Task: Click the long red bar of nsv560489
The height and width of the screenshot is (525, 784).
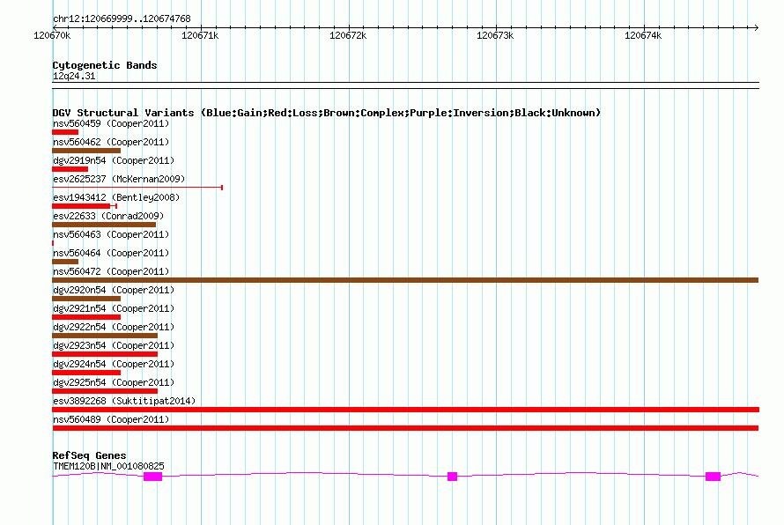Action: click(x=405, y=428)
